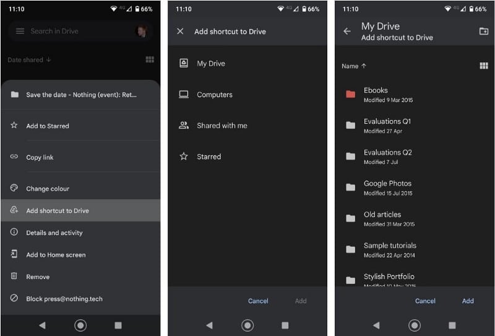Open the Old articles folder

(x=415, y=218)
